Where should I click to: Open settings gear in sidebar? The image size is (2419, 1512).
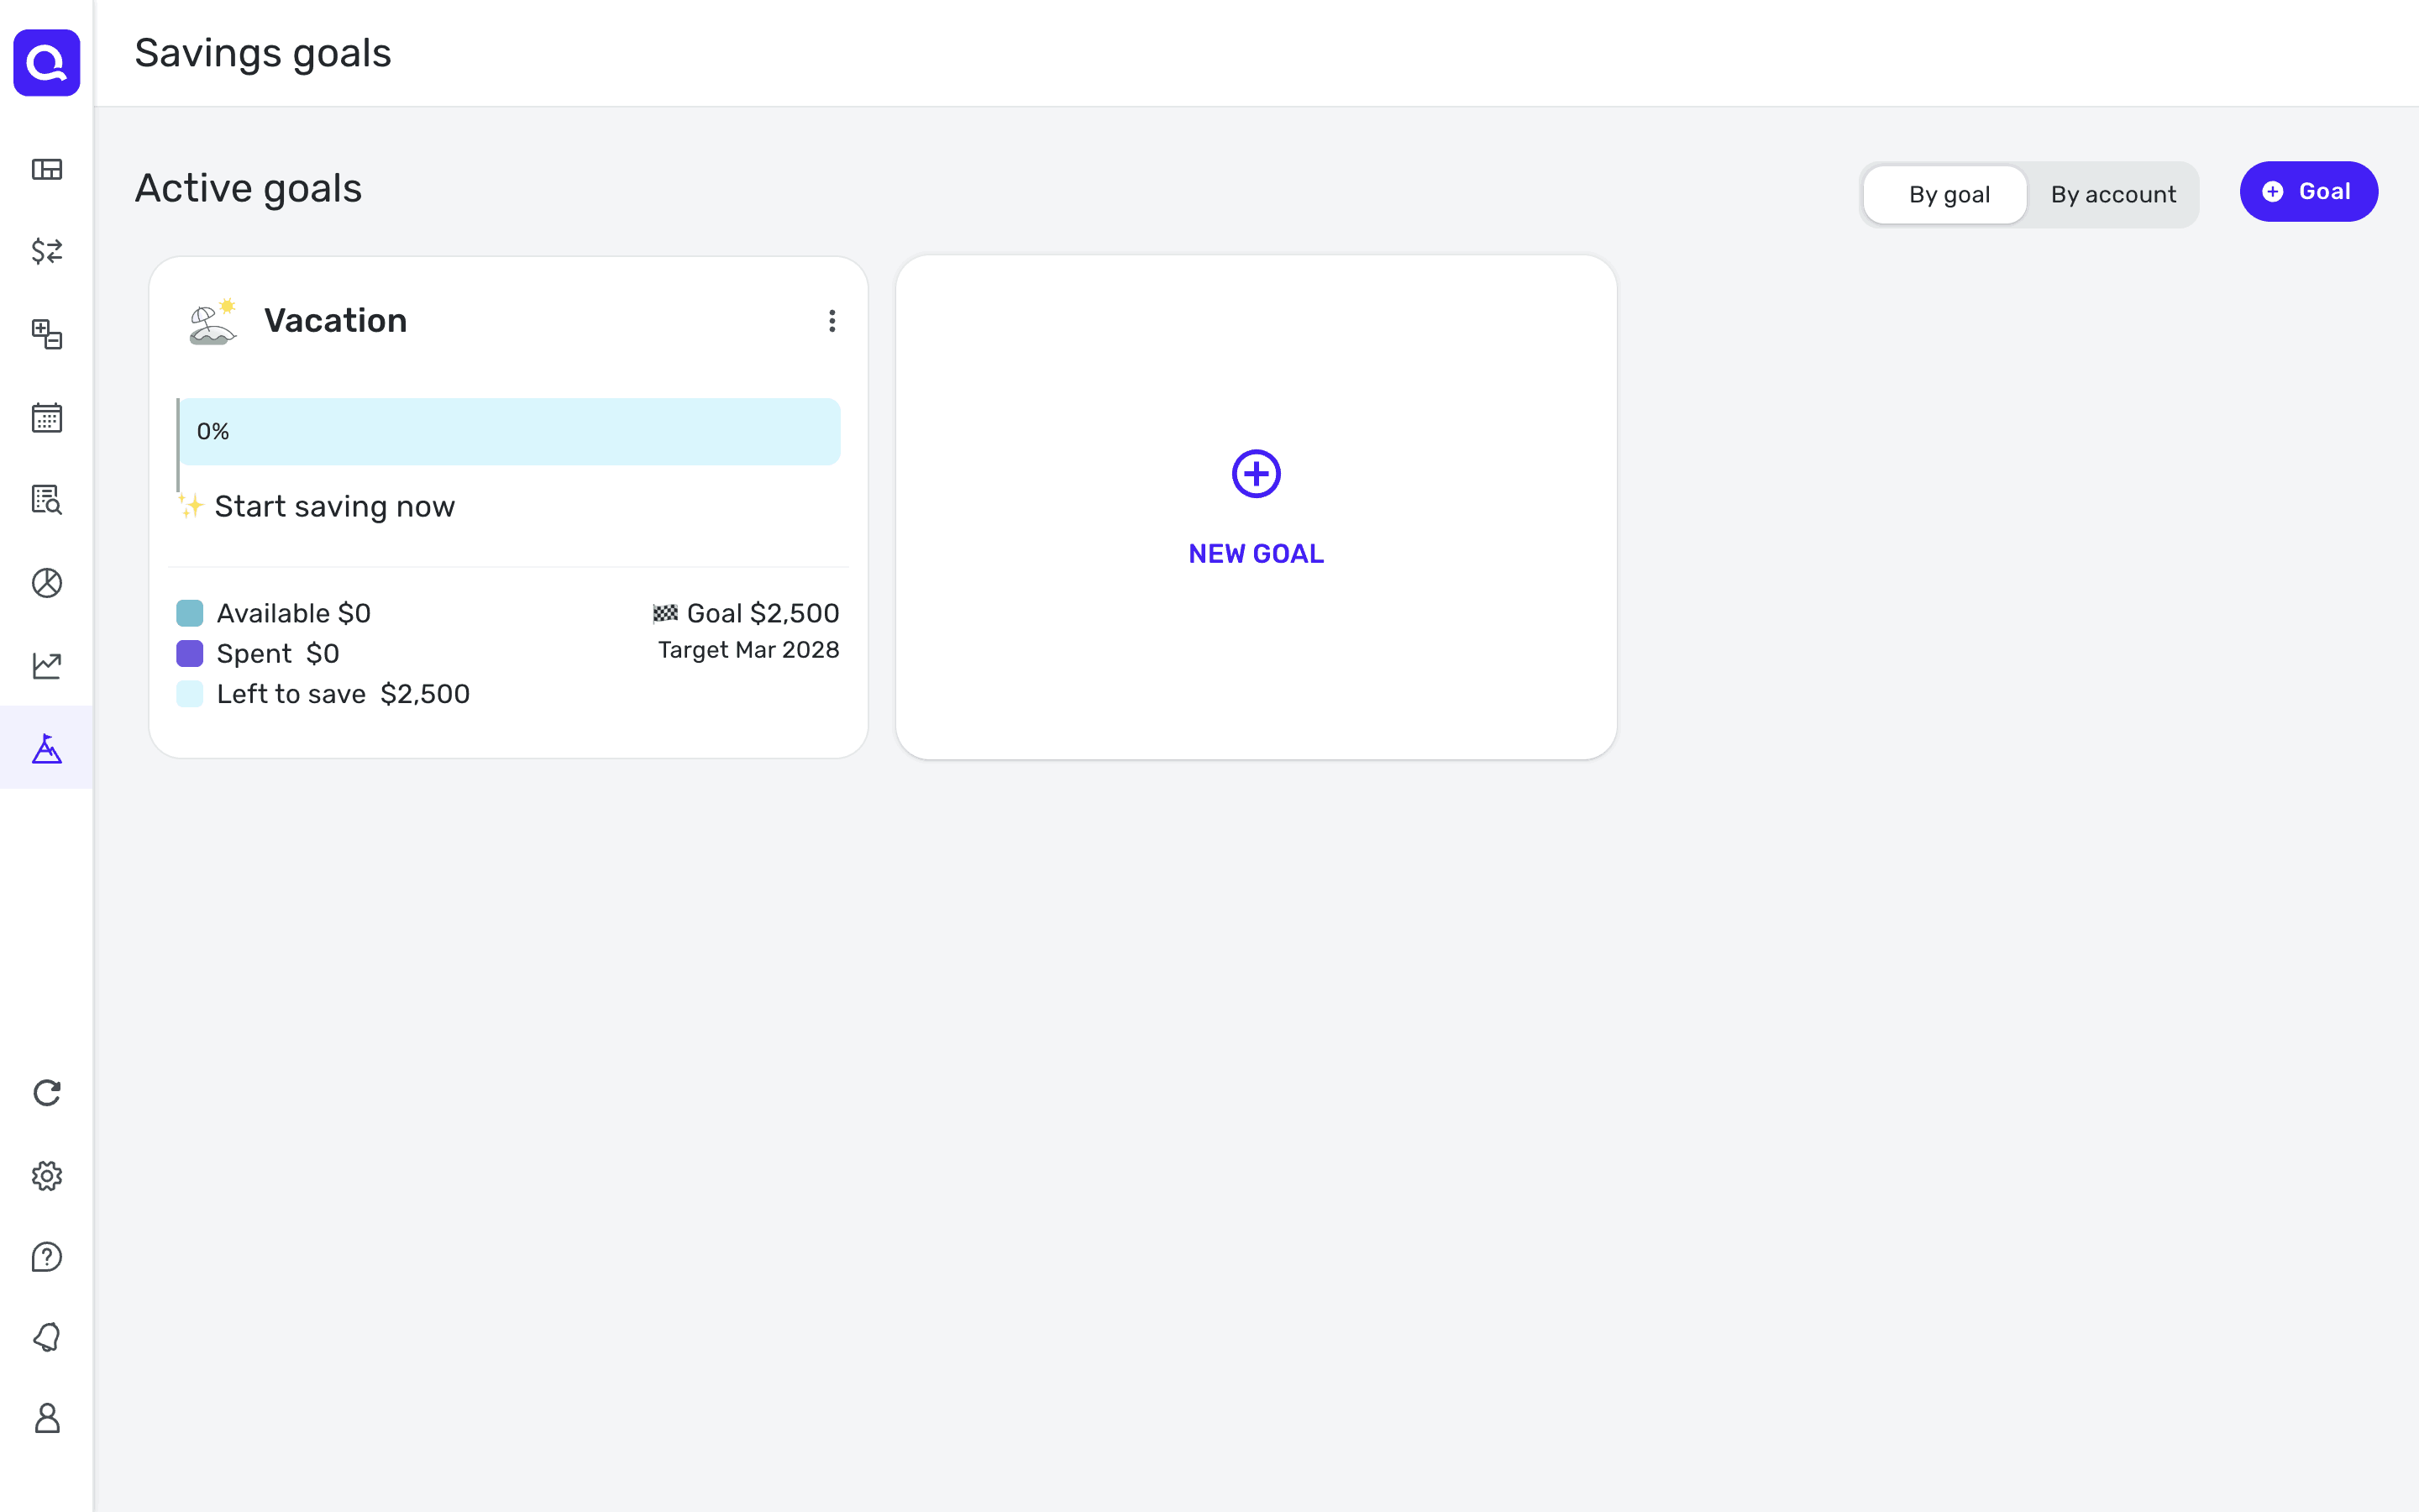47,1176
